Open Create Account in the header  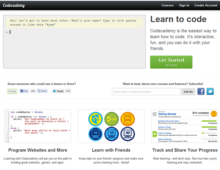205,5
